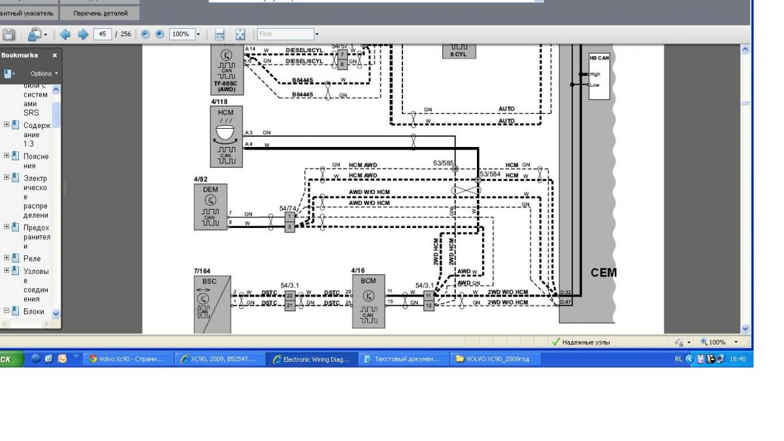Click the page number field showing 45
This screenshot has width=784, height=441.
(102, 34)
